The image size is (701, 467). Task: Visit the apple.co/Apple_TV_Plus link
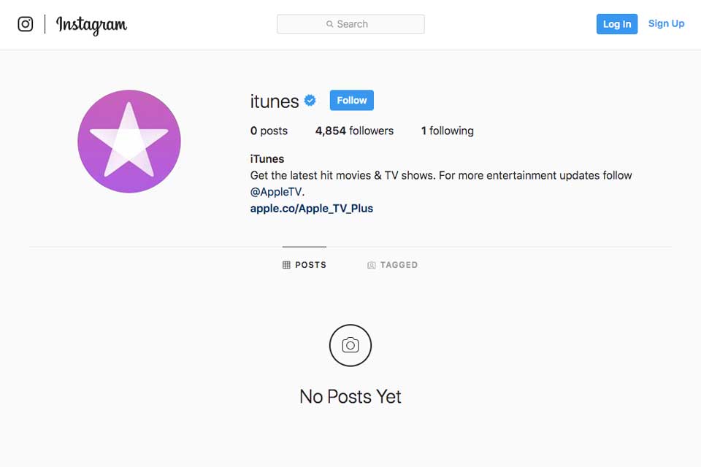(x=312, y=208)
